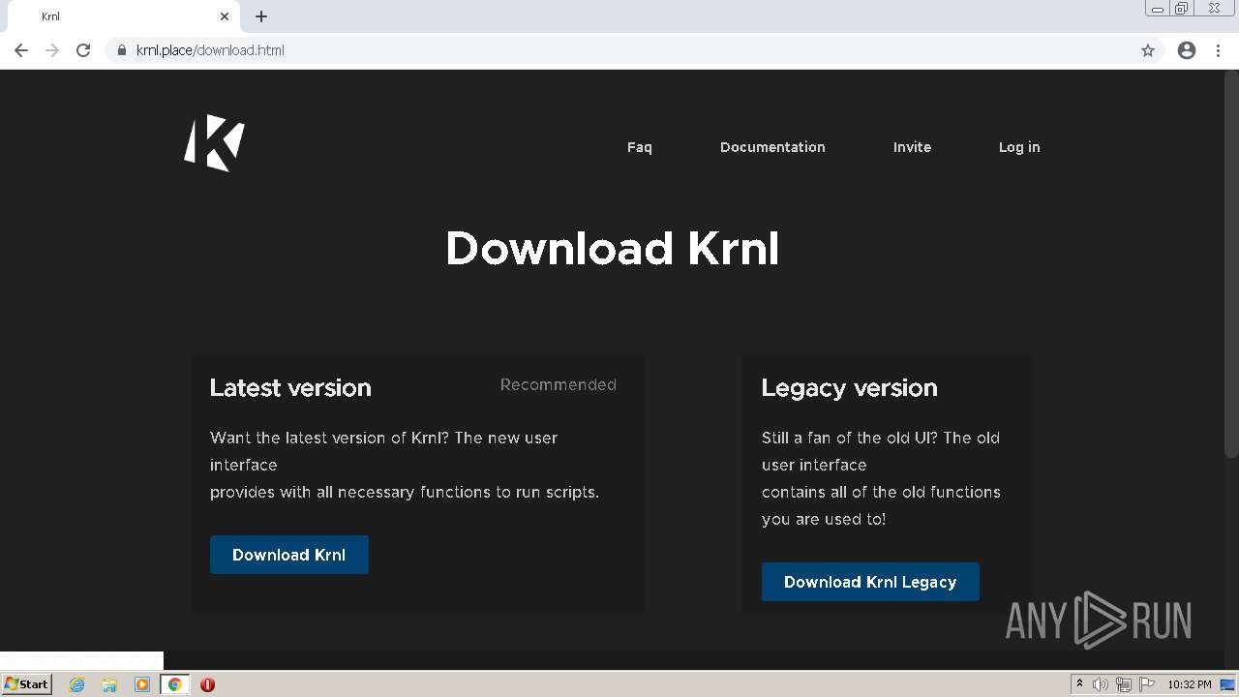The image size is (1239, 697).
Task: Click the Download Krnl page title
Action: click(612, 249)
